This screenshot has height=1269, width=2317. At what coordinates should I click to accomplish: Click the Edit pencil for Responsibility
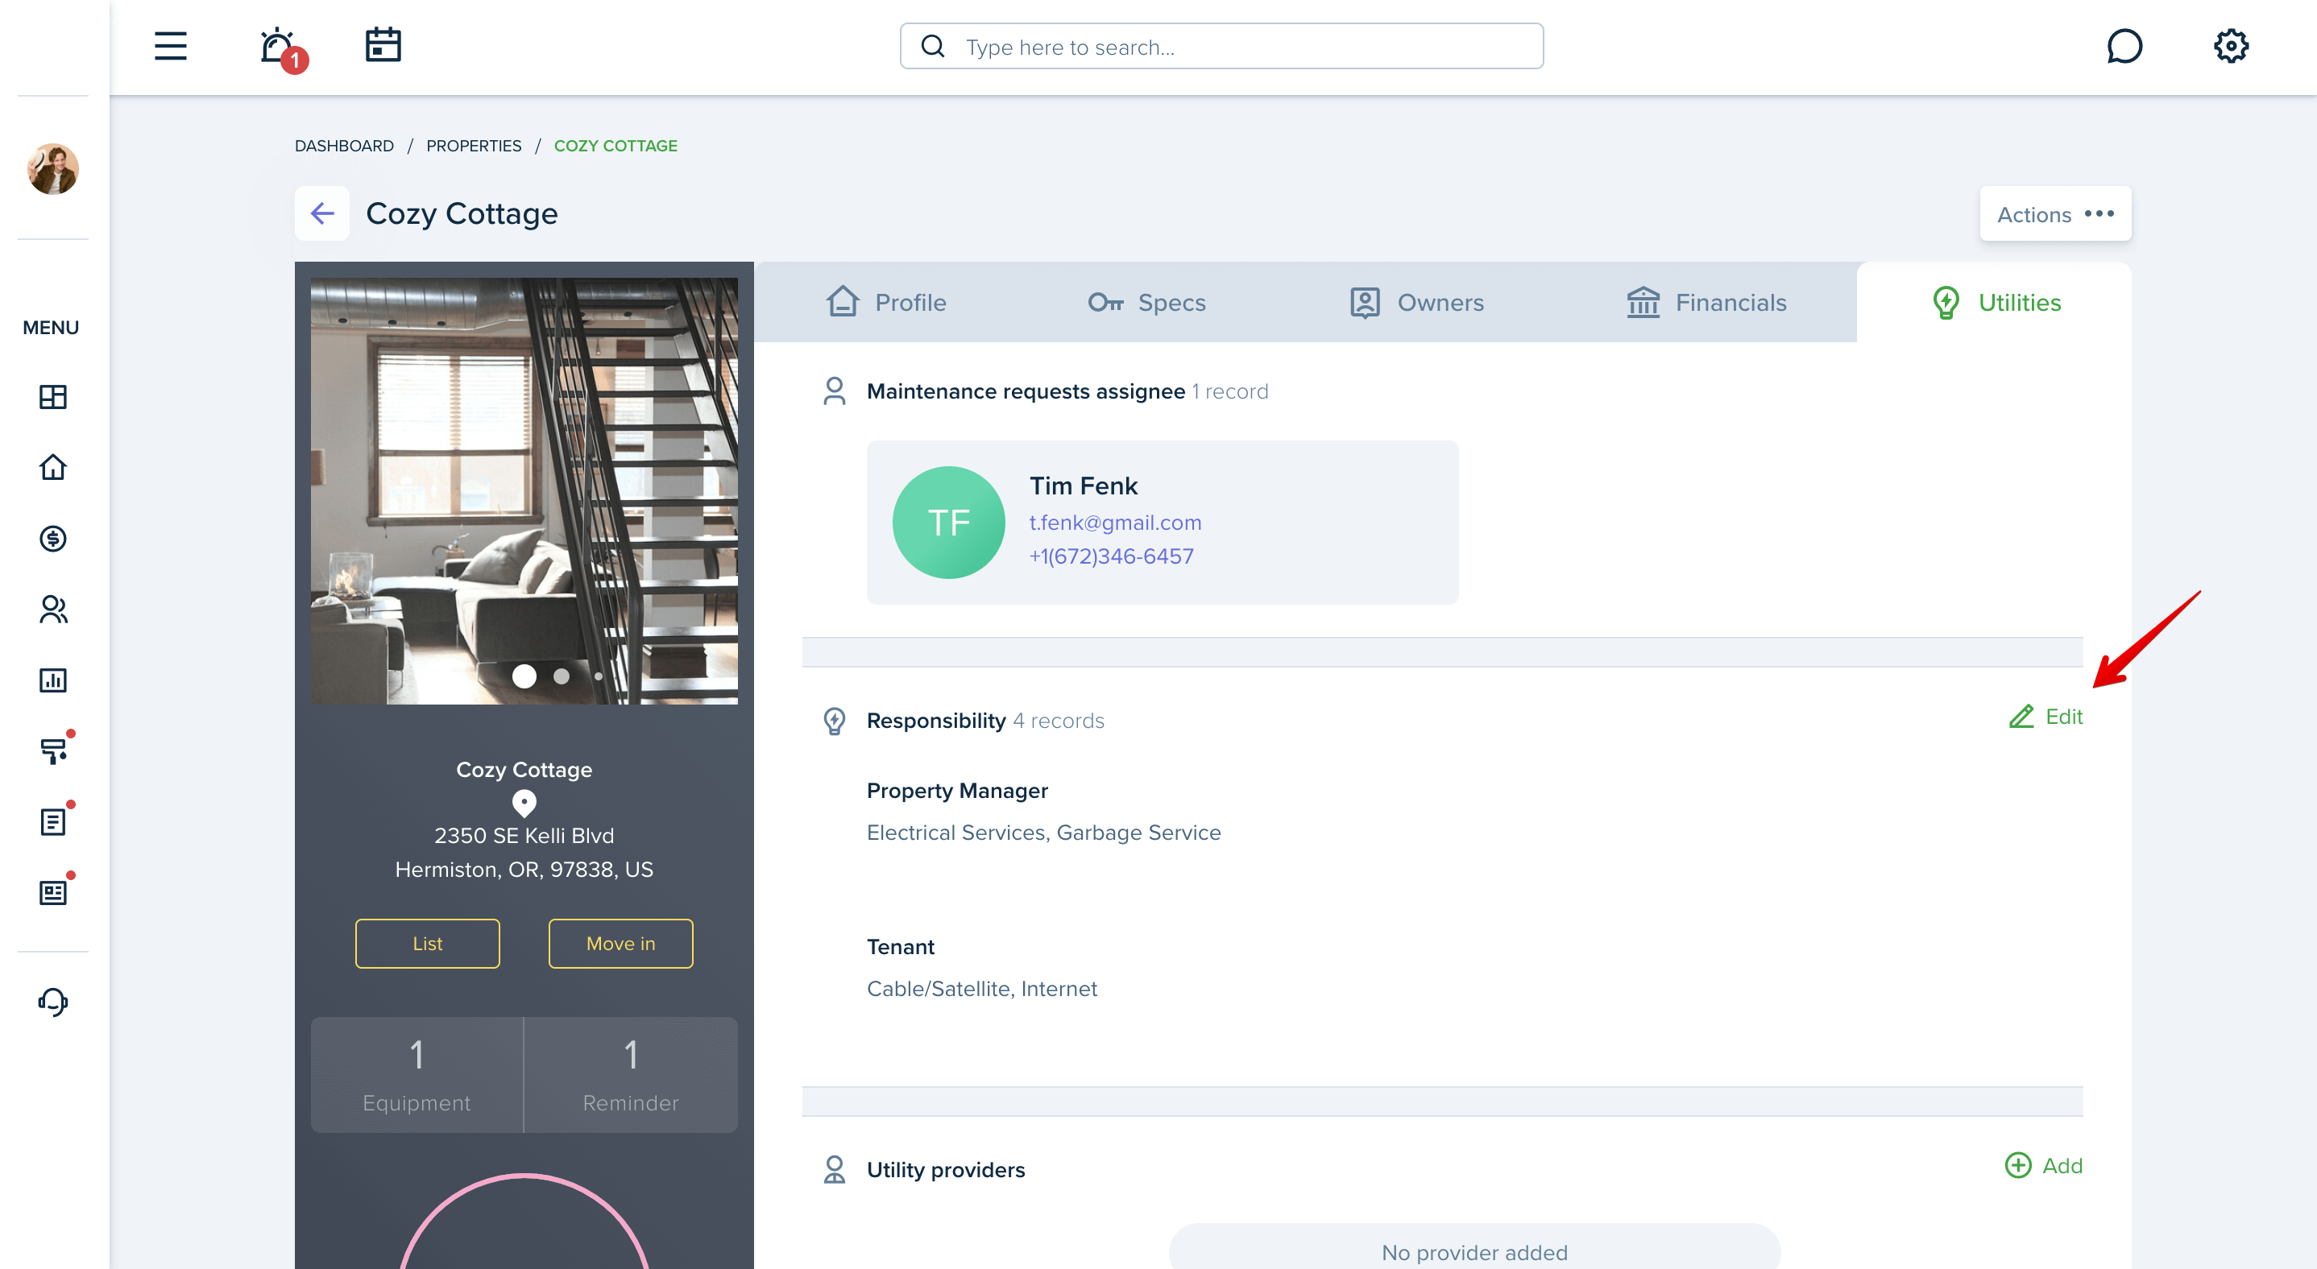click(2046, 717)
